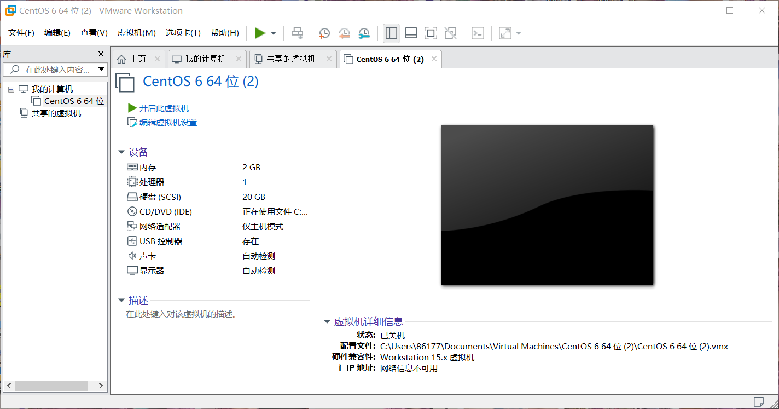
Task: Revert to snapshot using the toolbar icon
Action: coord(344,33)
